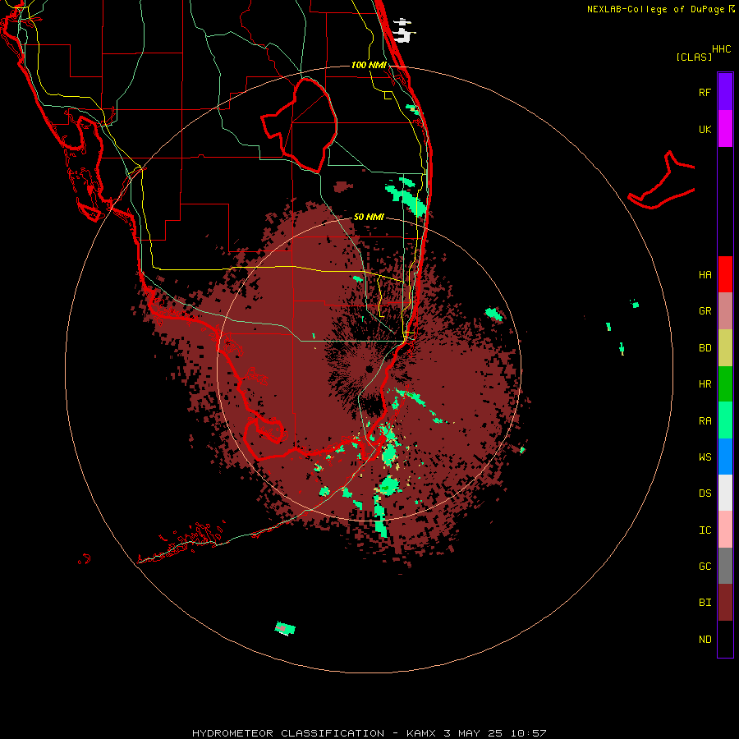Pick the RA light green legend swatch
739x739 pixels.
coord(725,420)
